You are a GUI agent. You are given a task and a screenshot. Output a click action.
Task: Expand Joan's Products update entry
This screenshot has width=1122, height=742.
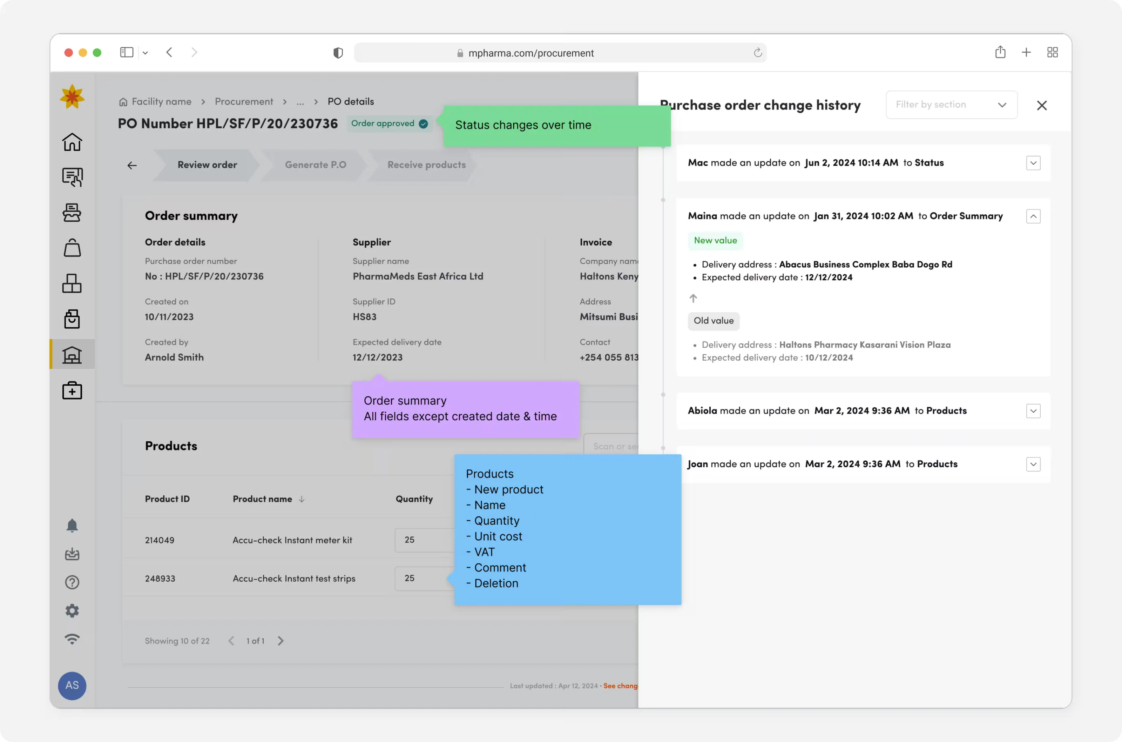coord(1033,464)
